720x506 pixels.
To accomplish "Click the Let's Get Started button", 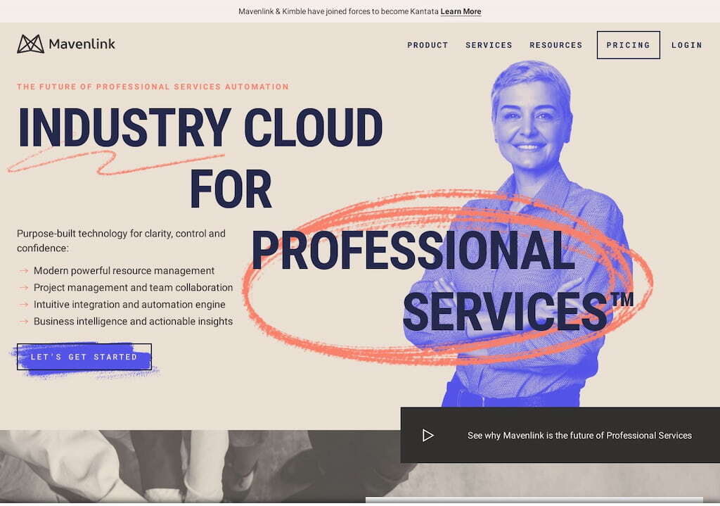I will 84,357.
